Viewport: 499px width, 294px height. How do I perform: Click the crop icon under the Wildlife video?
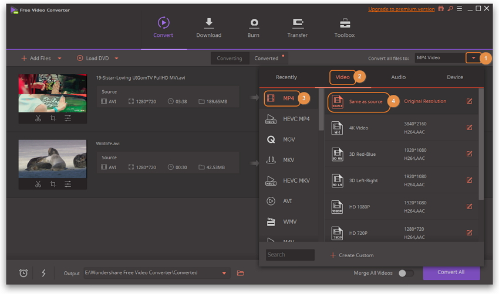point(53,184)
